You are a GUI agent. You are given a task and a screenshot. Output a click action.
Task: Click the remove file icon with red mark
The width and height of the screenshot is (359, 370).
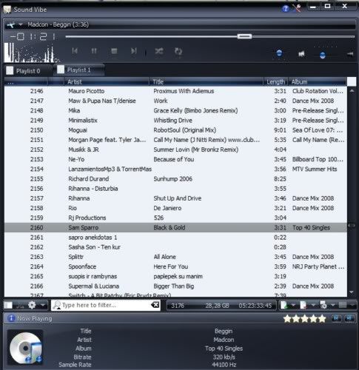[x=303, y=305]
